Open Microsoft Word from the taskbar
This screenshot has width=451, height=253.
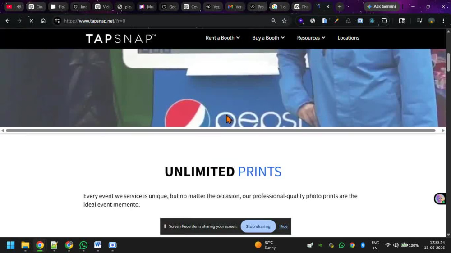coord(98,245)
